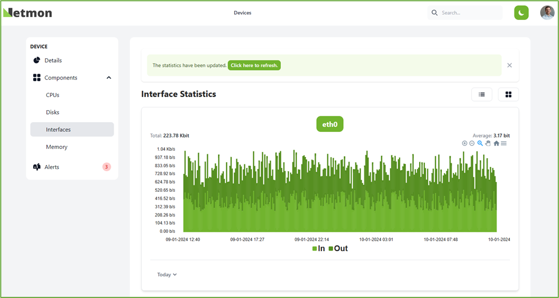Open the user profile avatar
This screenshot has height=298, width=559.
tap(547, 13)
